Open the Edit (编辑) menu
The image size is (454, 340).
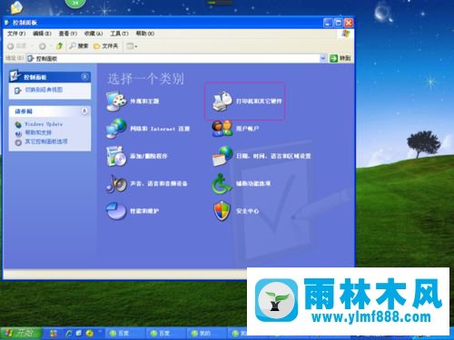[42, 34]
